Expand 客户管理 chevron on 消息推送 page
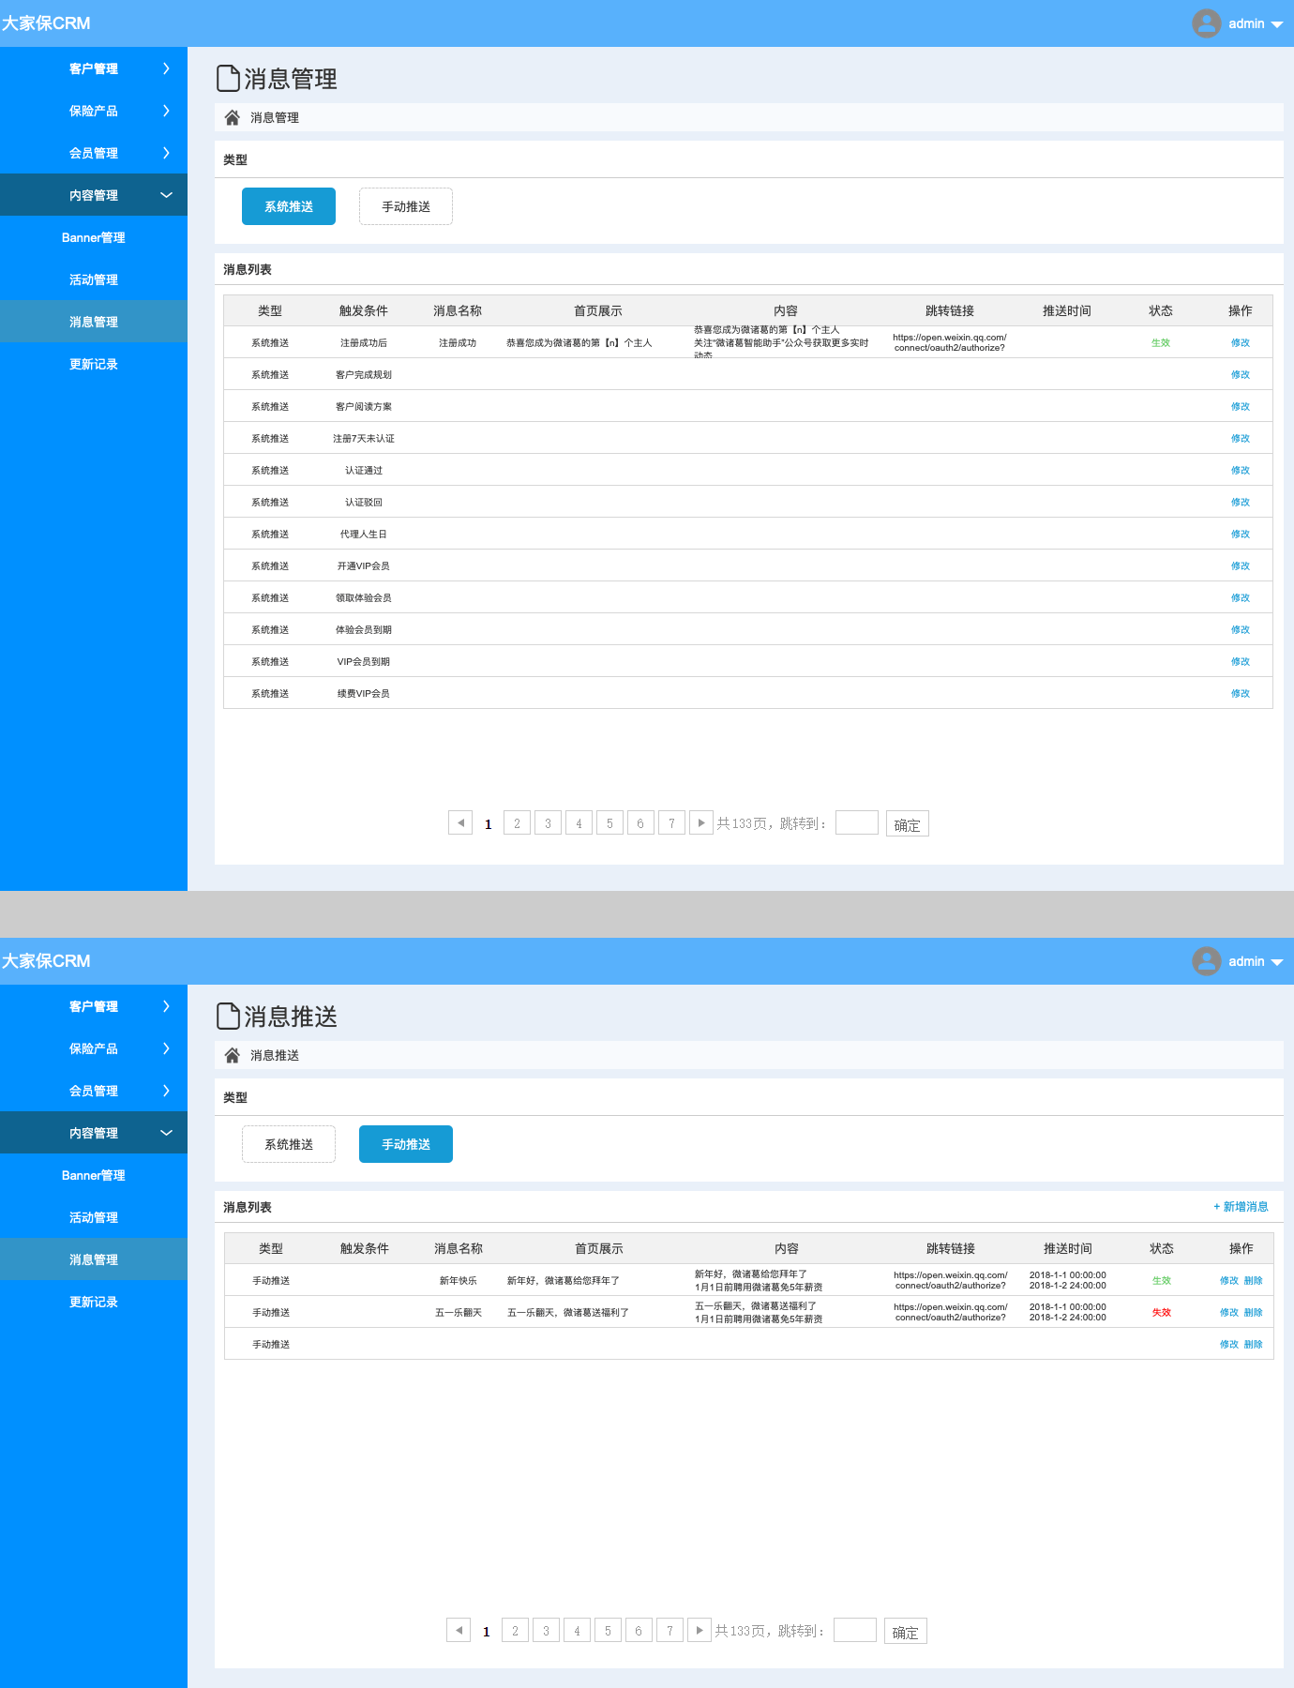This screenshot has height=1688, width=1294. [166, 1006]
